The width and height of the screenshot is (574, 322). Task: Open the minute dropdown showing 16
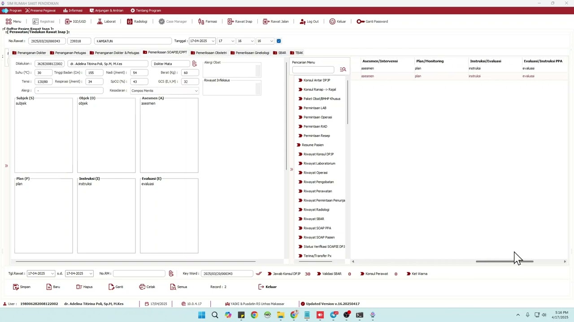click(x=252, y=41)
